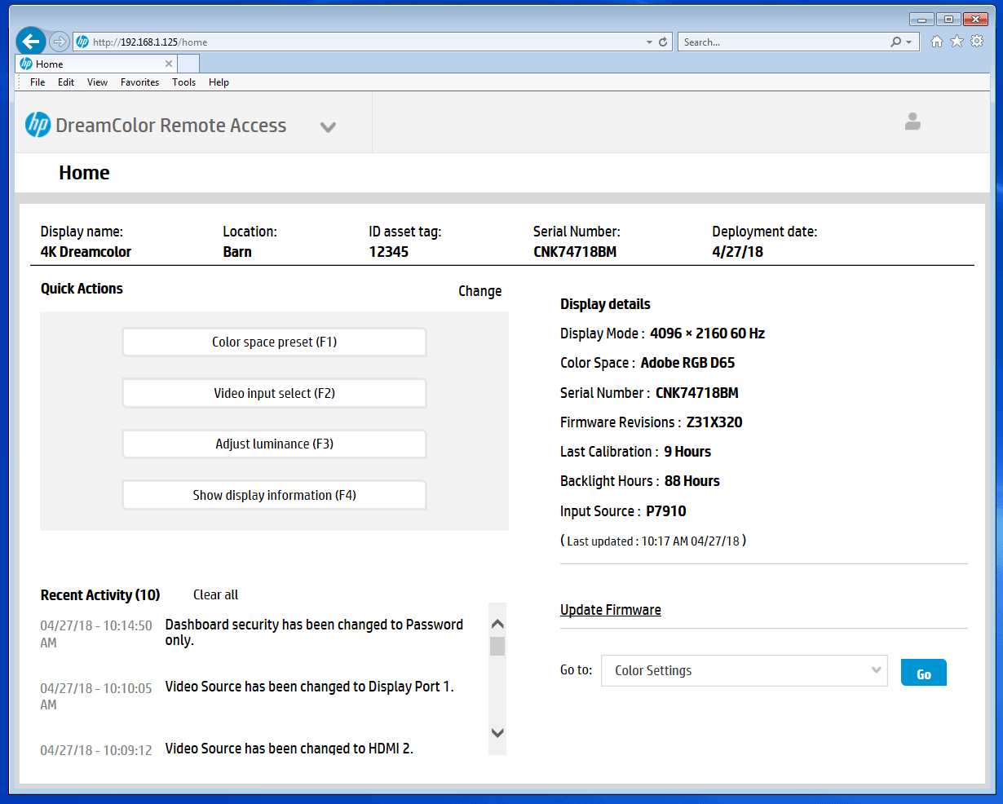Click the Recent Activity scrollbar thumb
1003x804 pixels.
click(x=497, y=647)
